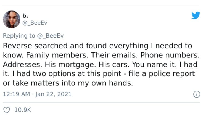This screenshot has width=201, height=134.
Task: Click the words "Phone numbers." in tweet
Action: pyautogui.click(x=170, y=55)
